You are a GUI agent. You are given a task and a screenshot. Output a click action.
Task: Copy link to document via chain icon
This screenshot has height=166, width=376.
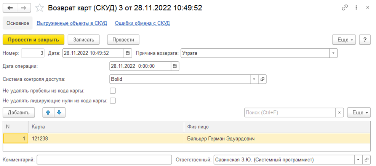click(345, 8)
